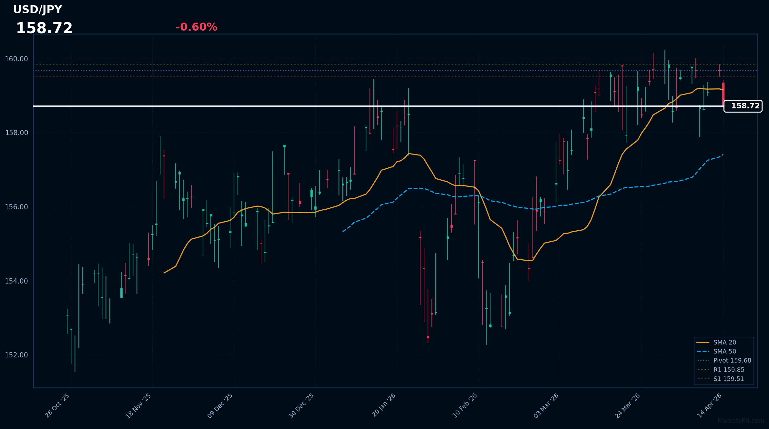Click the blue dashed SMA 50 legend swatch
Viewport: 769px width, 429px height.
click(703, 352)
